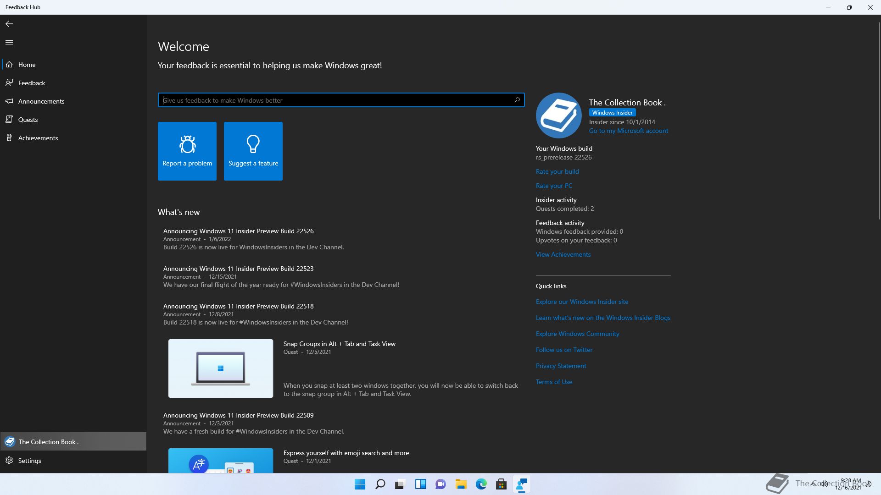
Task: Click Report a problem tile
Action: pos(187,151)
